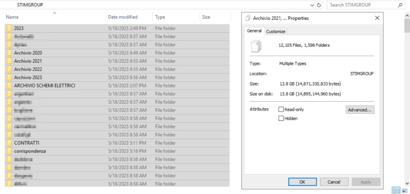
Task: Open Advanced attributes dialog
Action: click(x=360, y=110)
